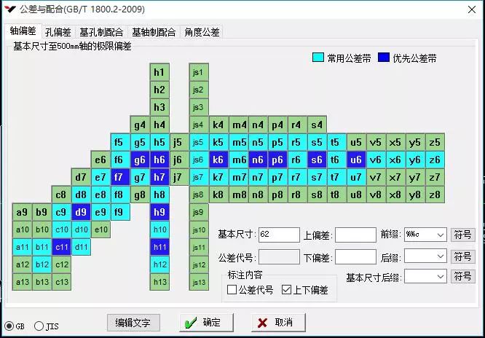Select the j7 tolerance cell

(179, 177)
